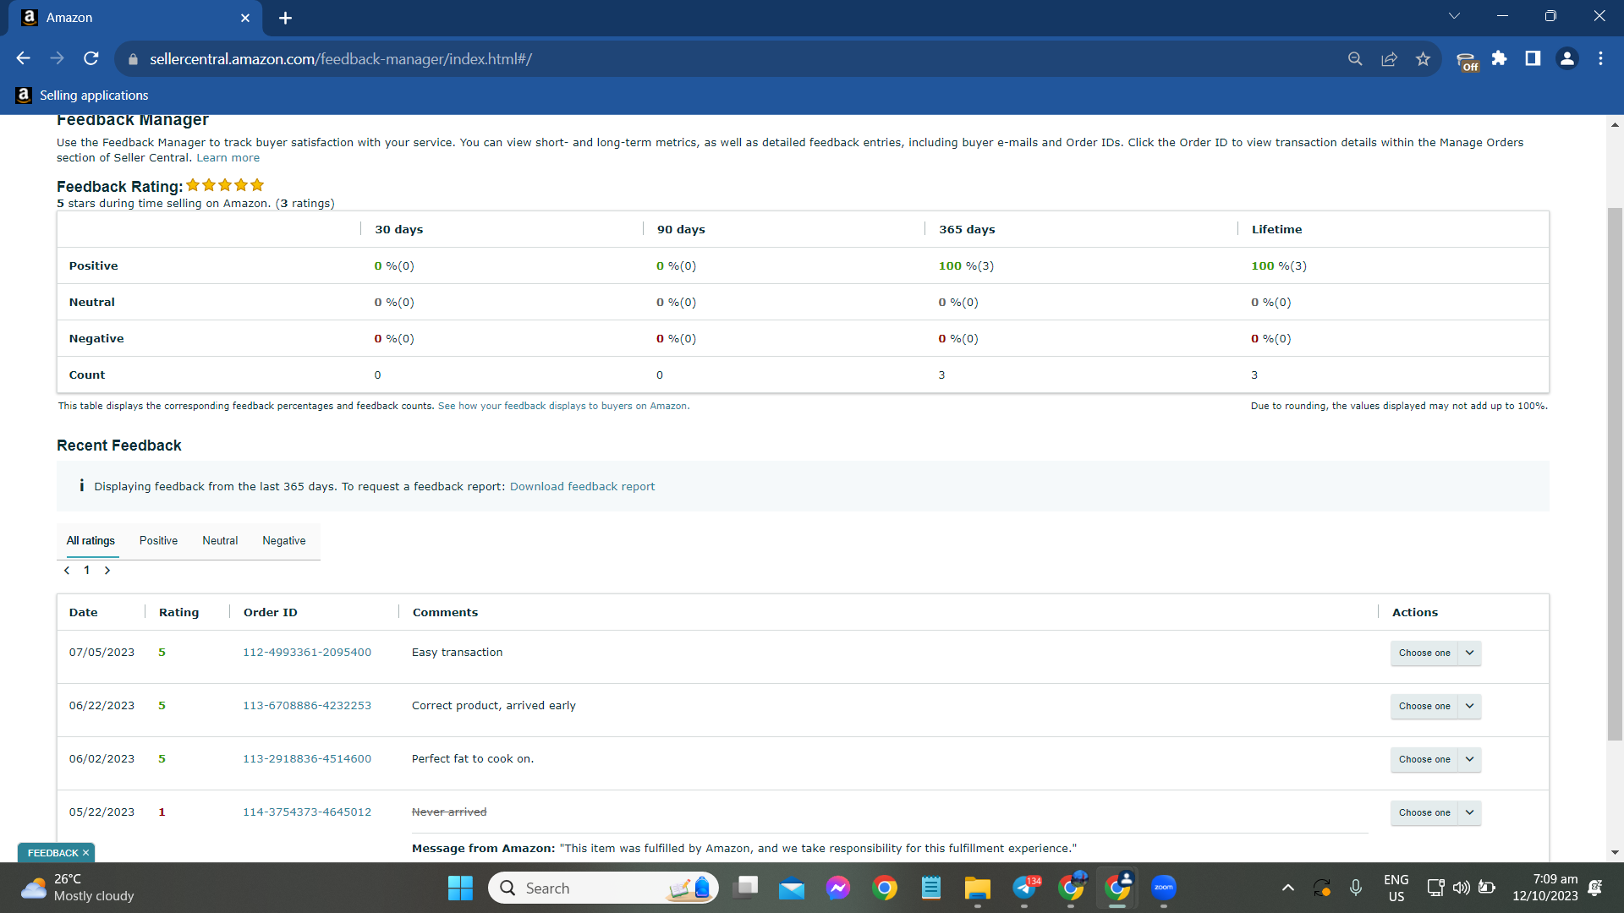Reload the Feedback Manager page
This screenshot has width=1624, height=913.
[91, 58]
